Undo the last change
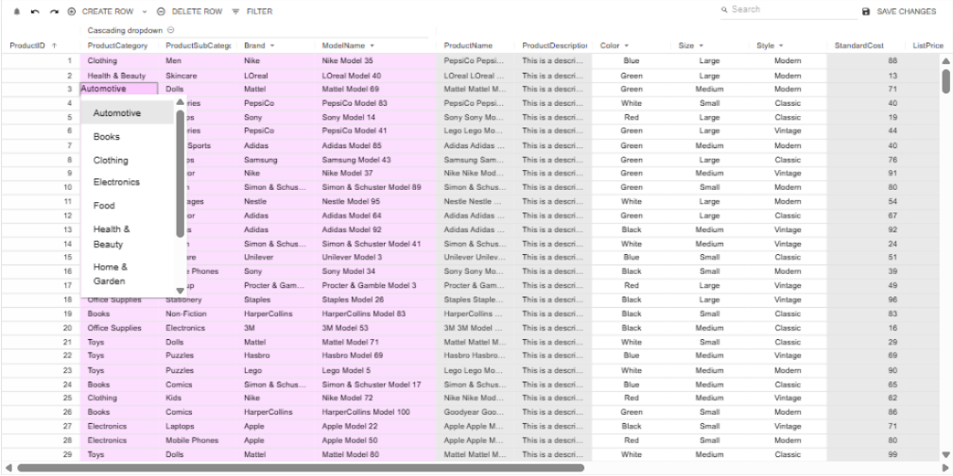 point(35,11)
